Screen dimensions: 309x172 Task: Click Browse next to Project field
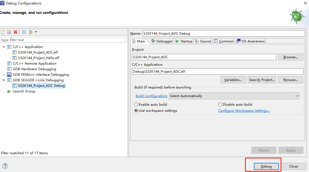[x=291, y=57]
